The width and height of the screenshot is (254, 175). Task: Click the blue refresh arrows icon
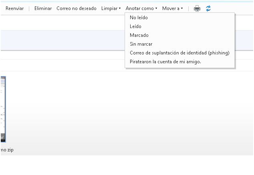[x=208, y=8]
